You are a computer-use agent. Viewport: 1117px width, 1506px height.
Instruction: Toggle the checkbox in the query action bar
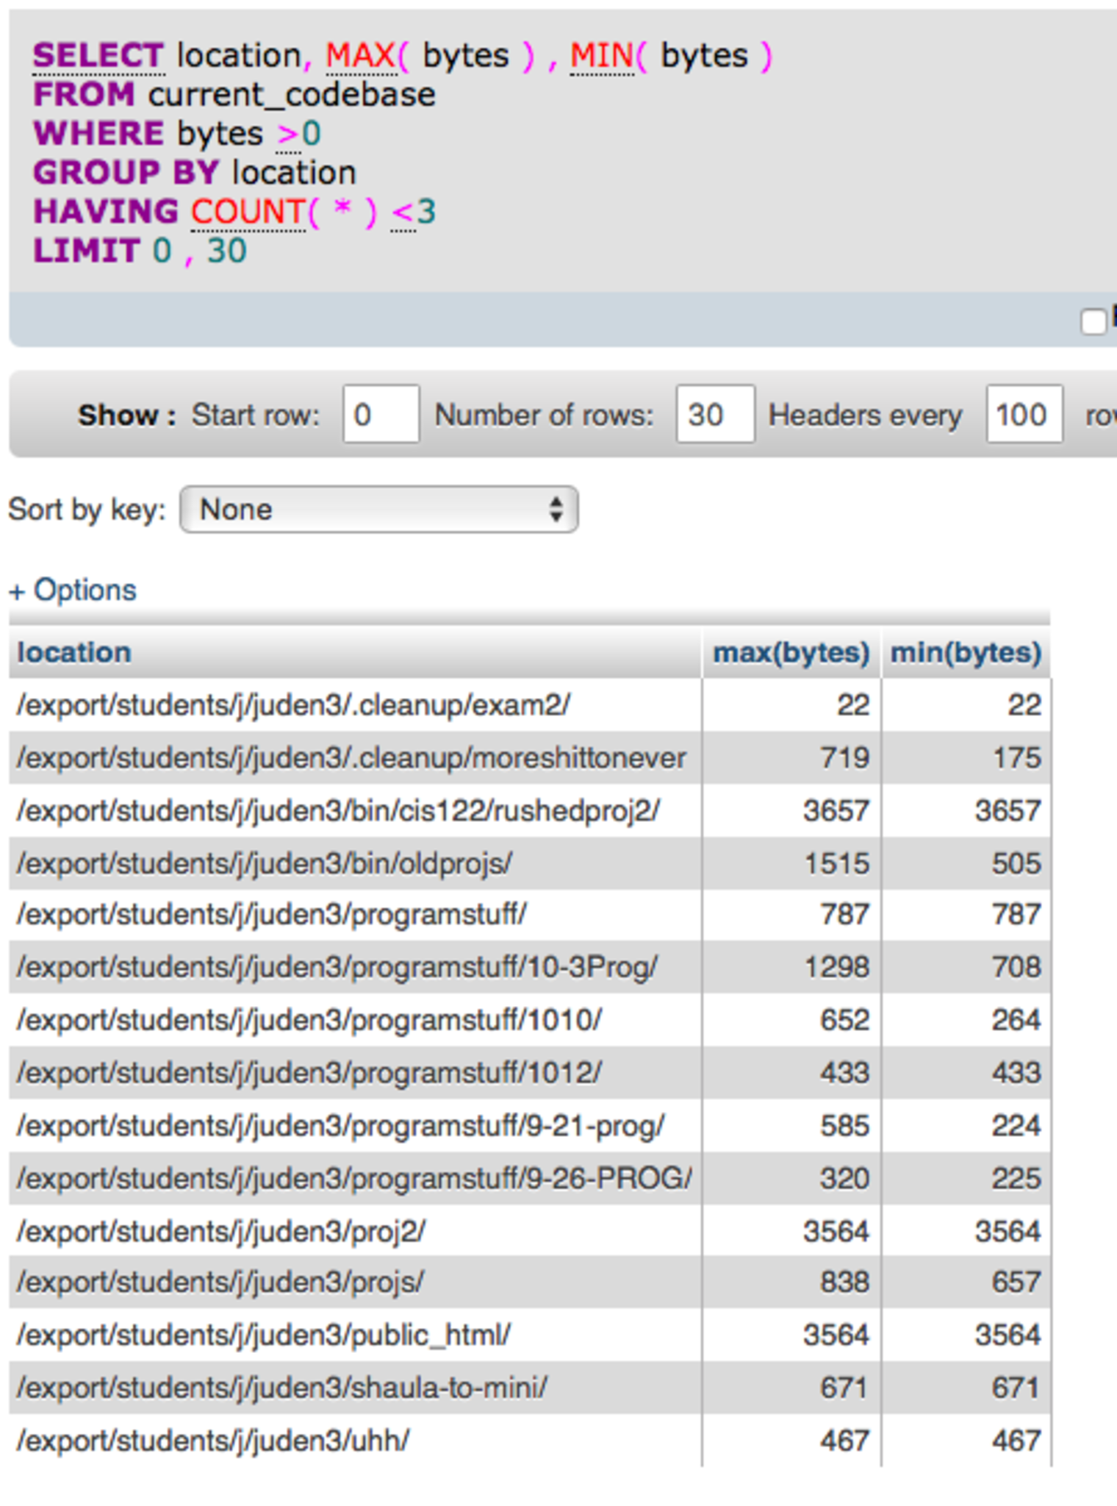[x=1093, y=321]
